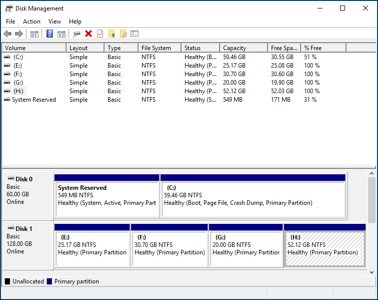Toggle the Show/Hide Action Pane icon
The image size is (378, 300).
tap(61, 34)
